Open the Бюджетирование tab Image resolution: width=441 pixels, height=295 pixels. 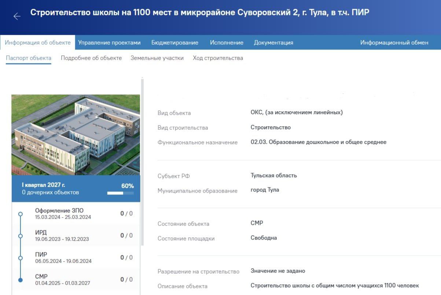tap(175, 43)
